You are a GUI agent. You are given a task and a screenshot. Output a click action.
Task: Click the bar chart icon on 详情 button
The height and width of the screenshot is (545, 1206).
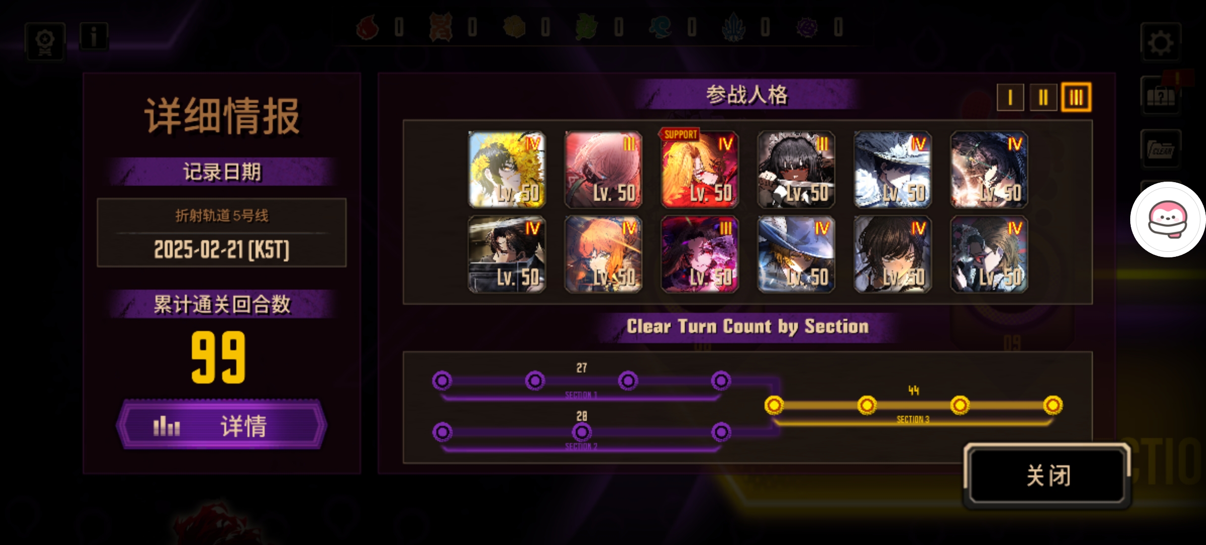(166, 426)
